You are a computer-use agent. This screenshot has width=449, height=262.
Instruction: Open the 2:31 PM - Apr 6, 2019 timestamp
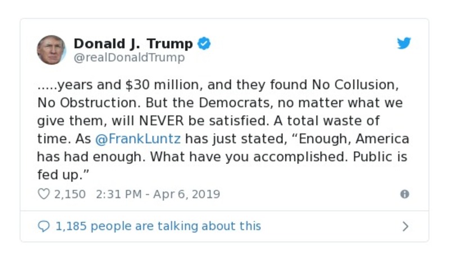tap(158, 194)
